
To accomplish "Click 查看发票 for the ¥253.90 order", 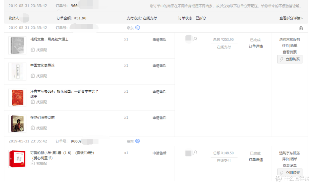I will click(289, 52).
